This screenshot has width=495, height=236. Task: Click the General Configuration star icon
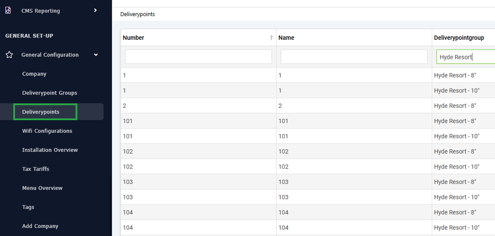click(9, 55)
